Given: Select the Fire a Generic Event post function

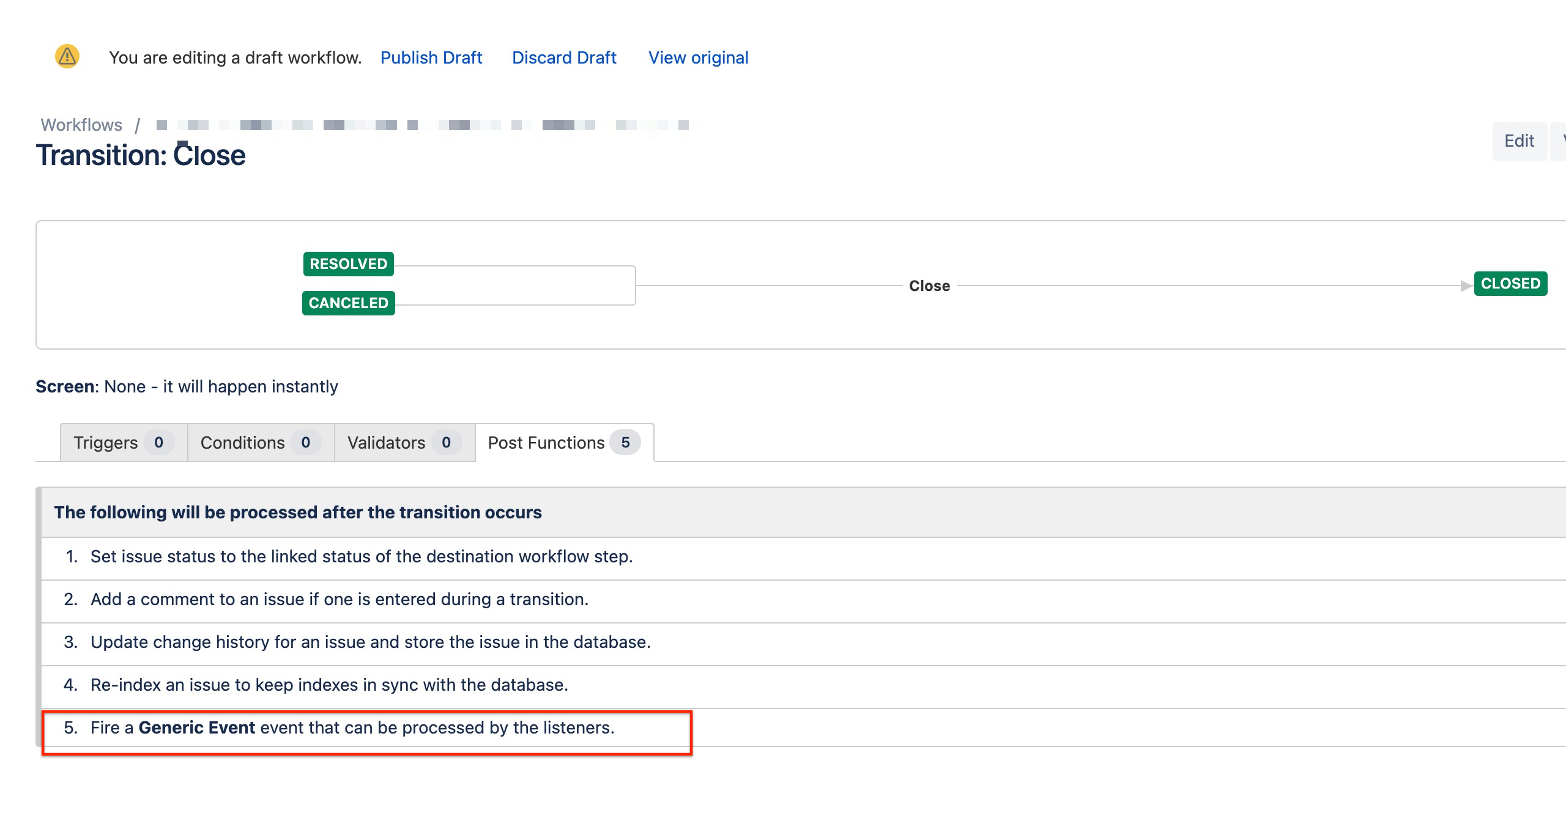Looking at the screenshot, I should [x=352, y=728].
